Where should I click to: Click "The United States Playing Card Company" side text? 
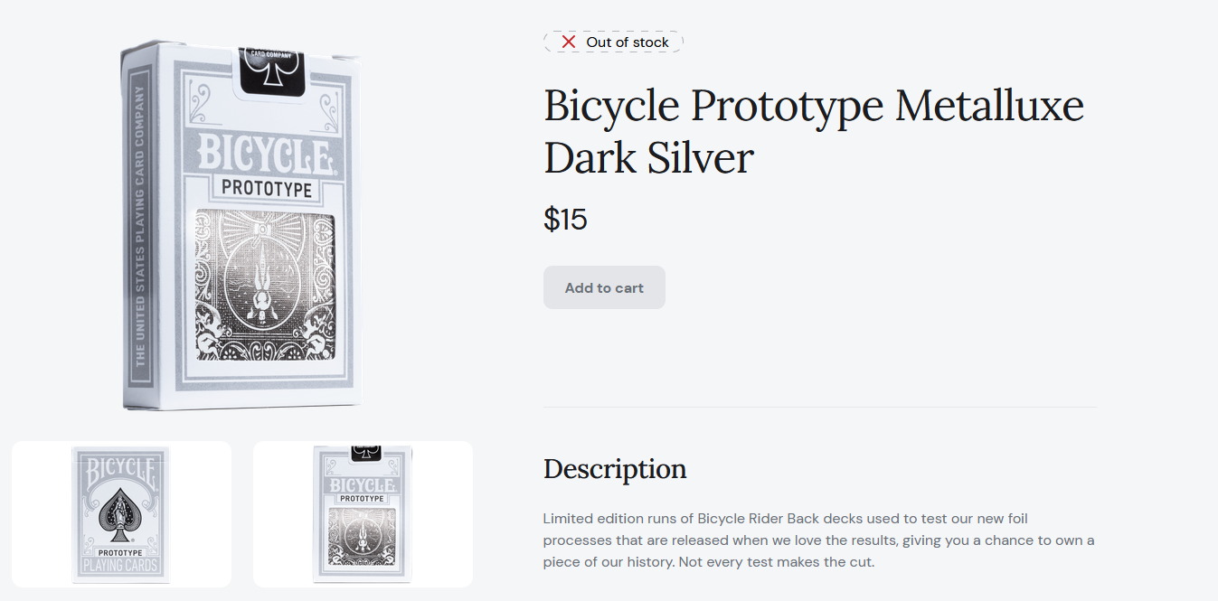click(140, 226)
